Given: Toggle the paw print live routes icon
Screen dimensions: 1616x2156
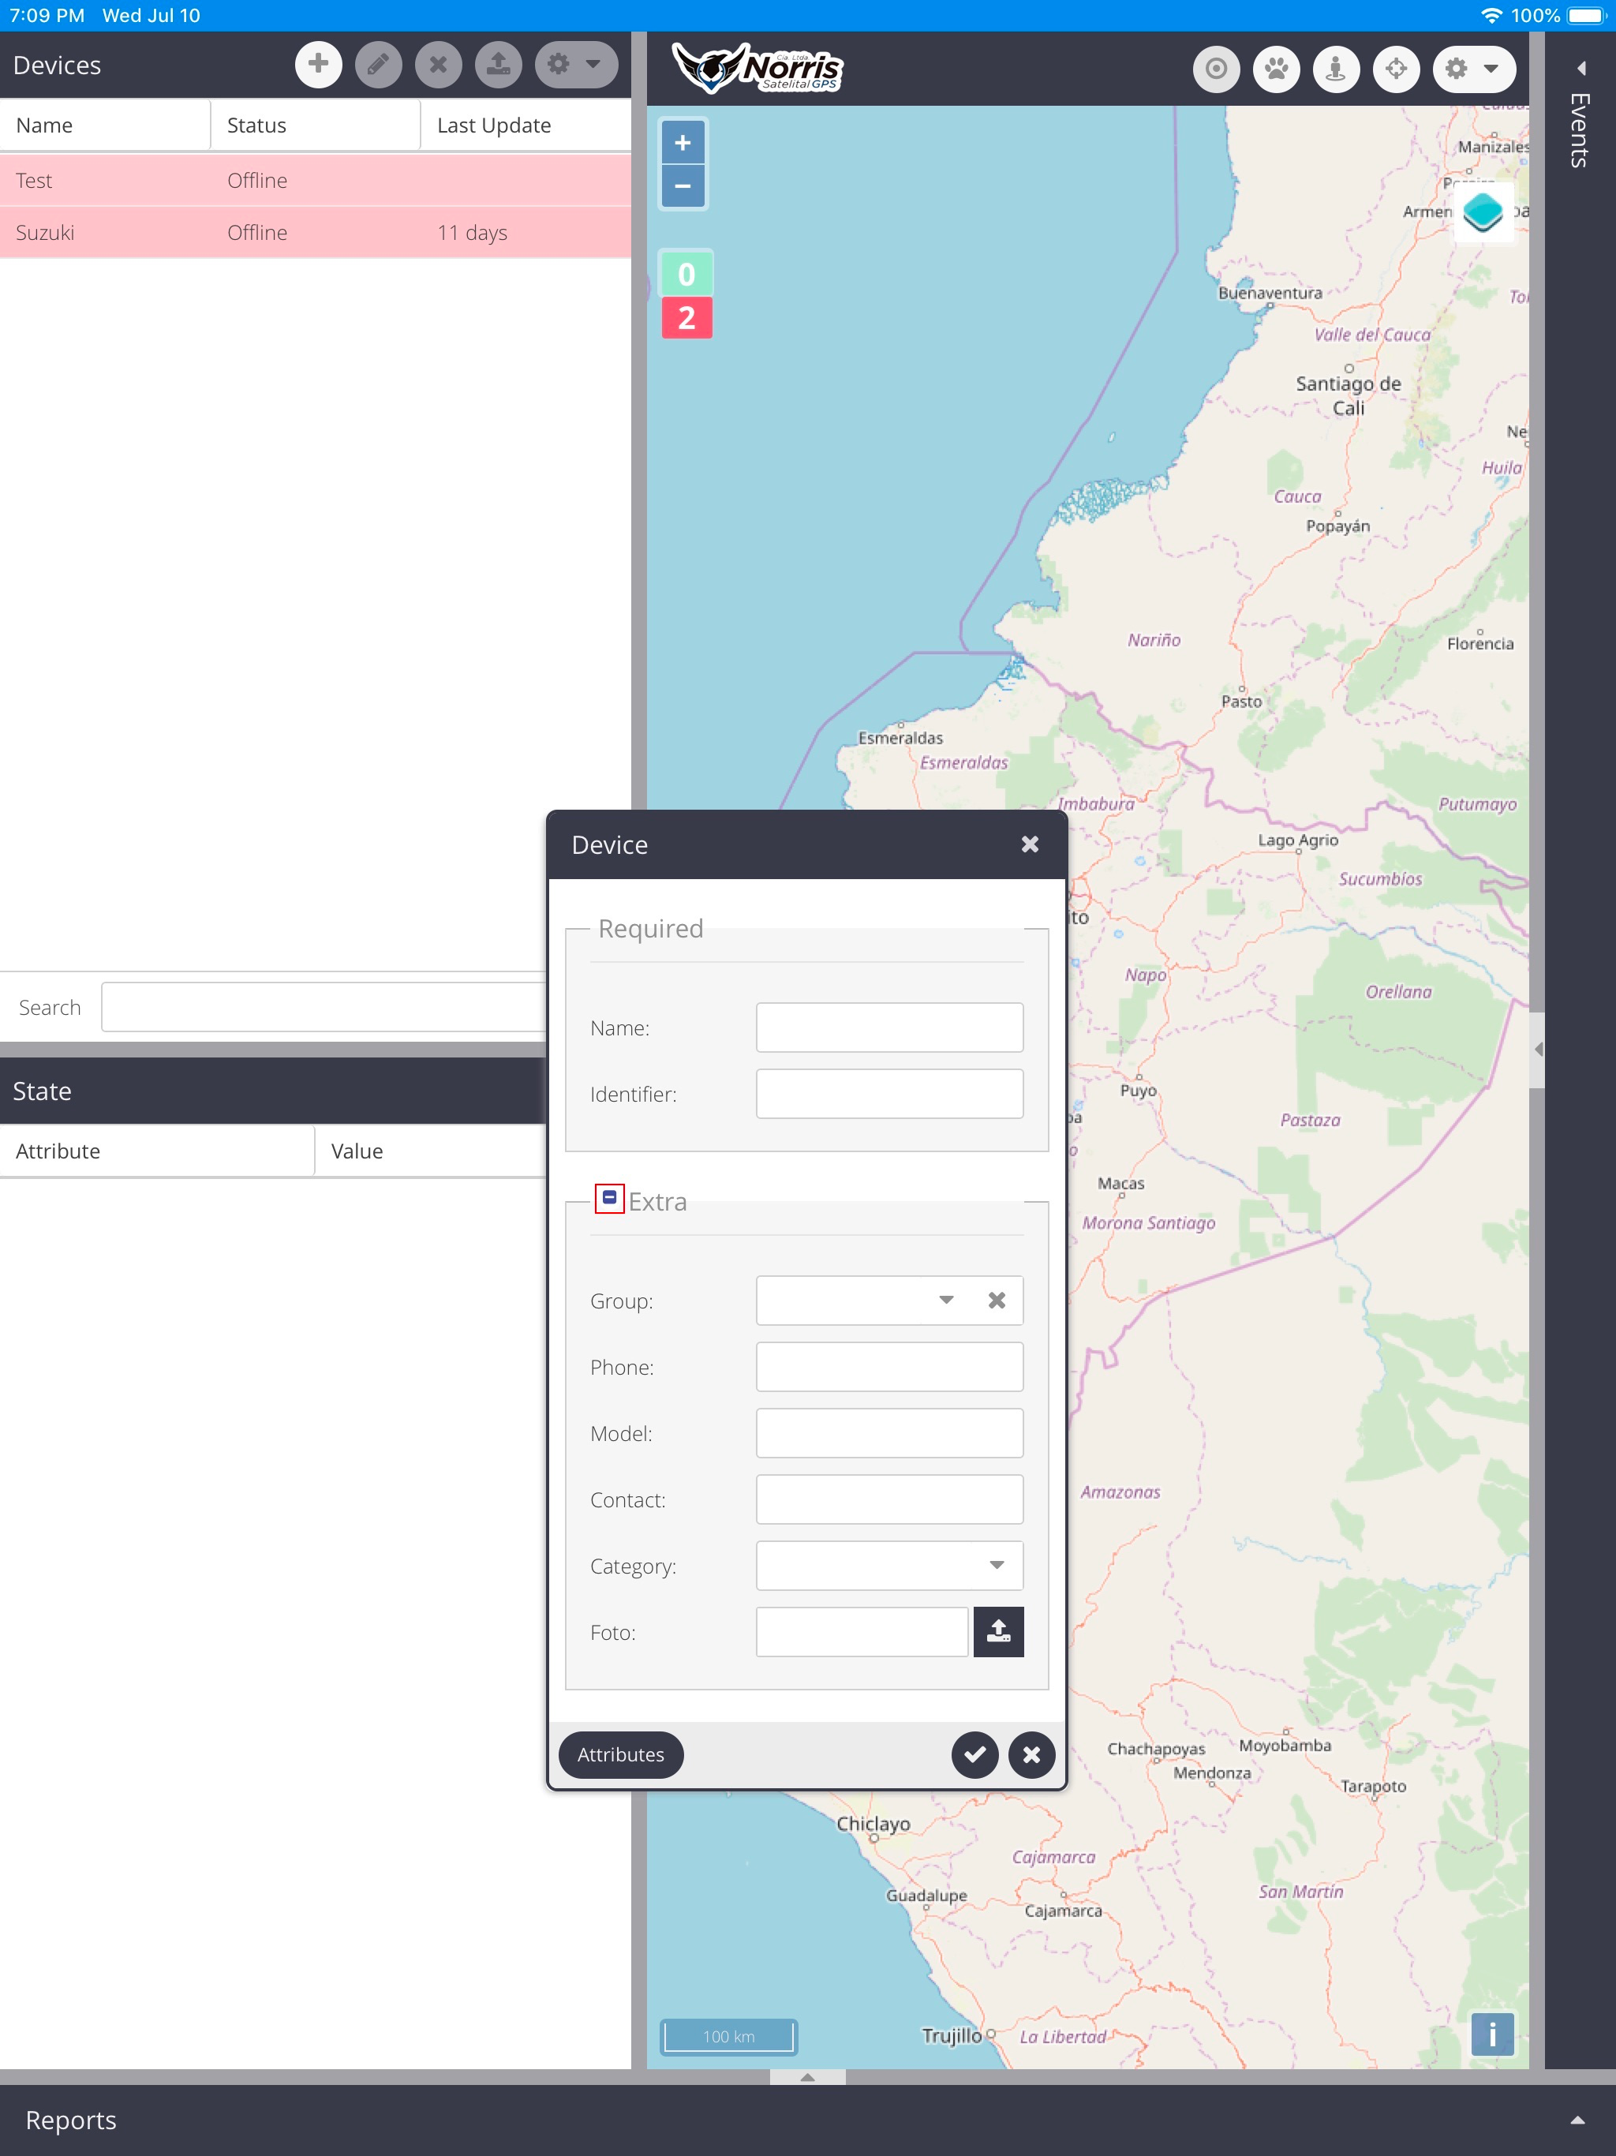Looking at the screenshot, I should point(1276,69).
